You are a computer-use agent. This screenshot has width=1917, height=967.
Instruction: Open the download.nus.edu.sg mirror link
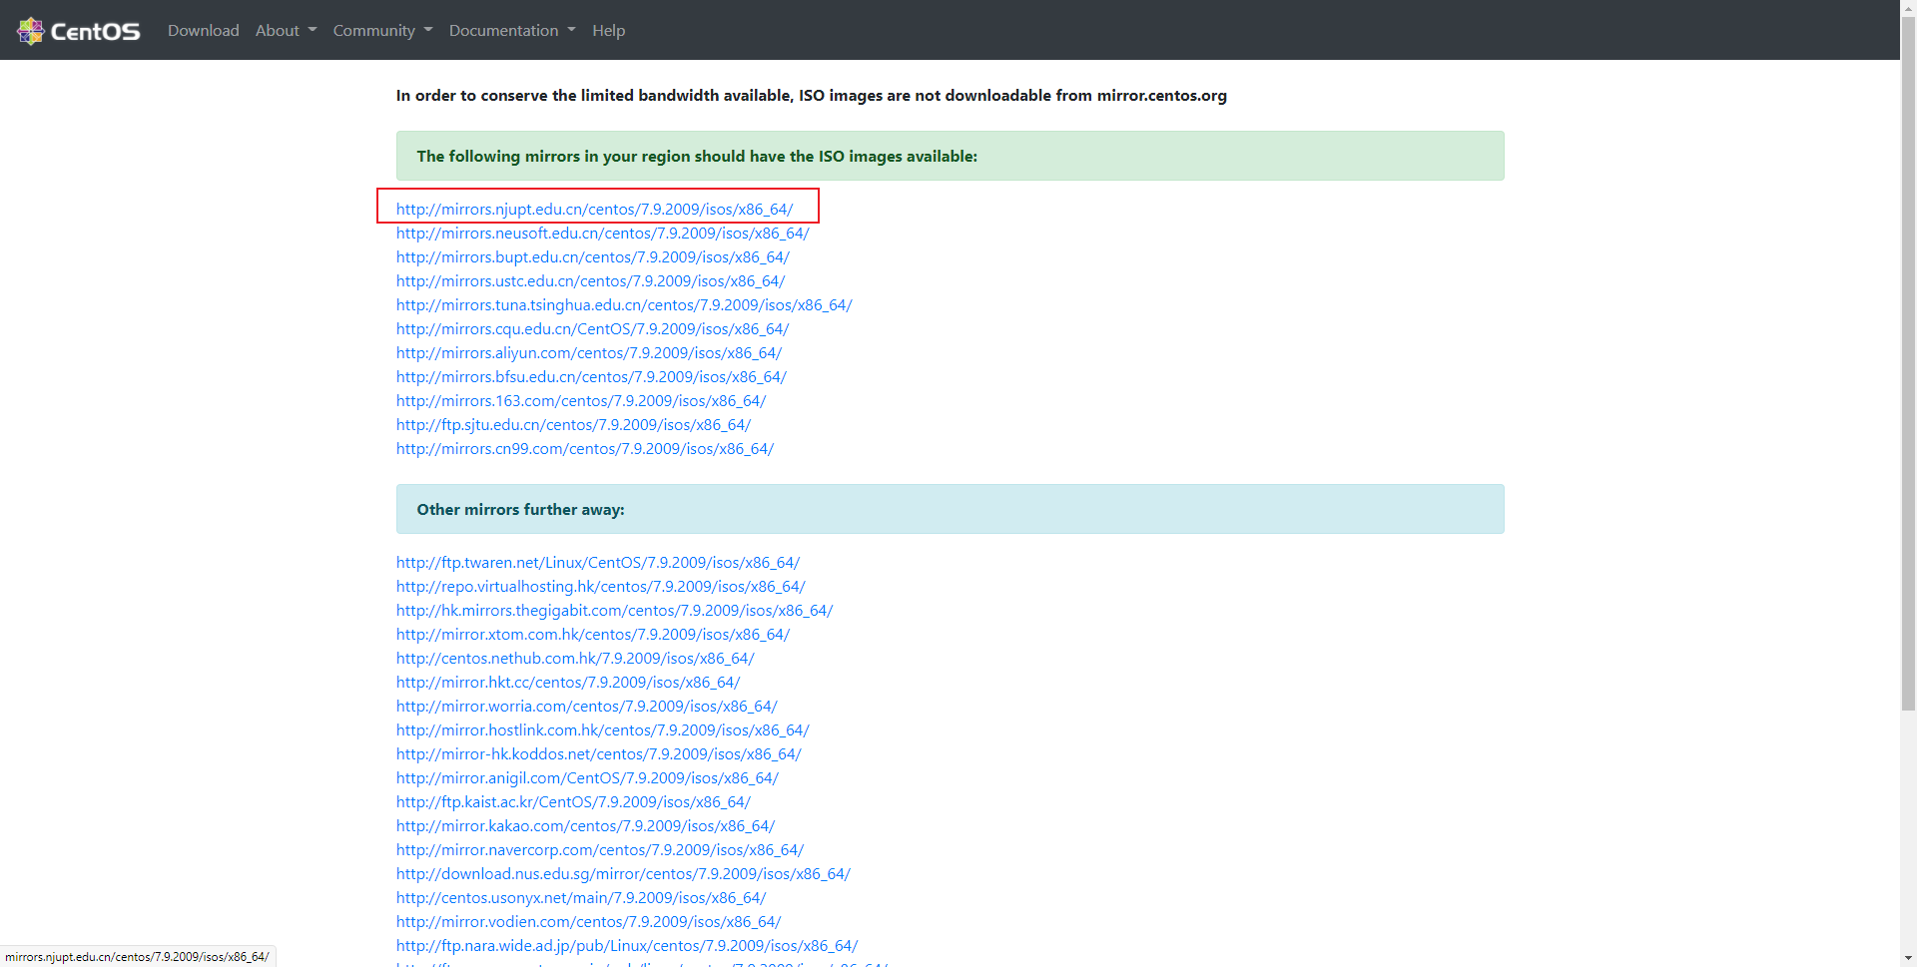click(623, 874)
